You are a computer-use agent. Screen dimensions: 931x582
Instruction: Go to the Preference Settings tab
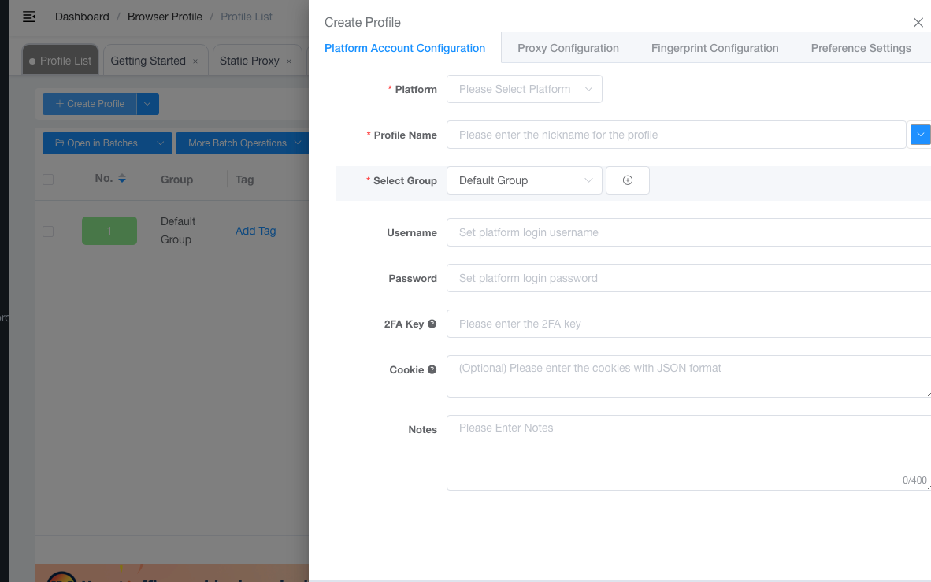pos(861,48)
